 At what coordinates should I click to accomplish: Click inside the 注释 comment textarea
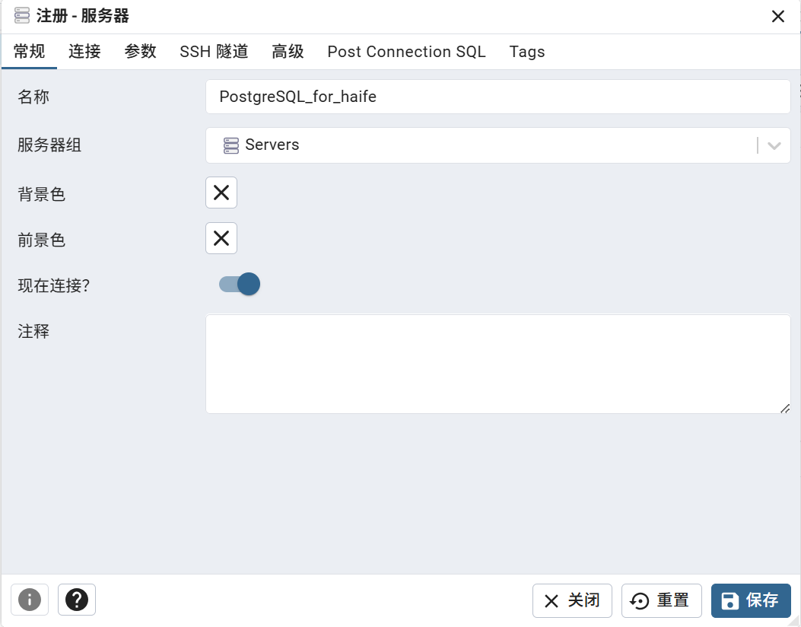tap(497, 364)
